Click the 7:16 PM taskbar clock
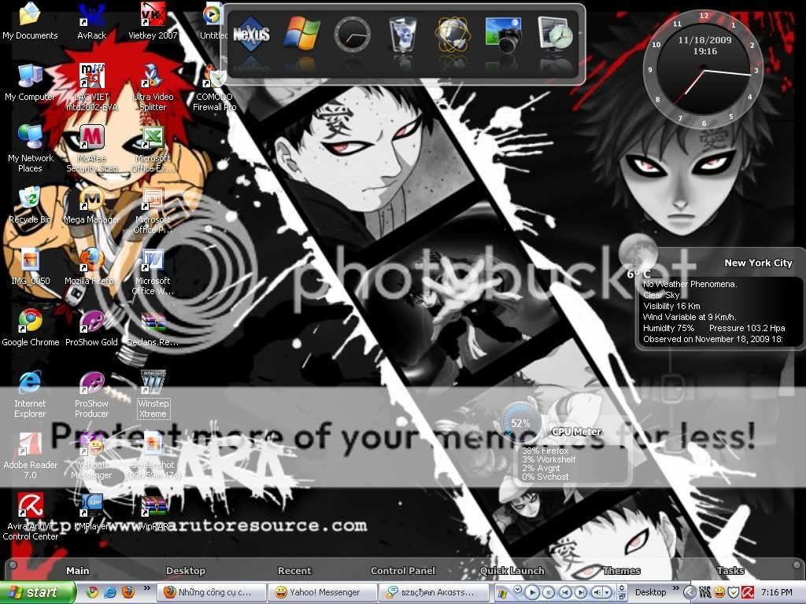806x604 pixels. coord(776,592)
